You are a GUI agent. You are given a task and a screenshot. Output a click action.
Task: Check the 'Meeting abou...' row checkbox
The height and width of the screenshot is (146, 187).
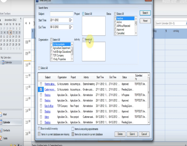(41, 84)
